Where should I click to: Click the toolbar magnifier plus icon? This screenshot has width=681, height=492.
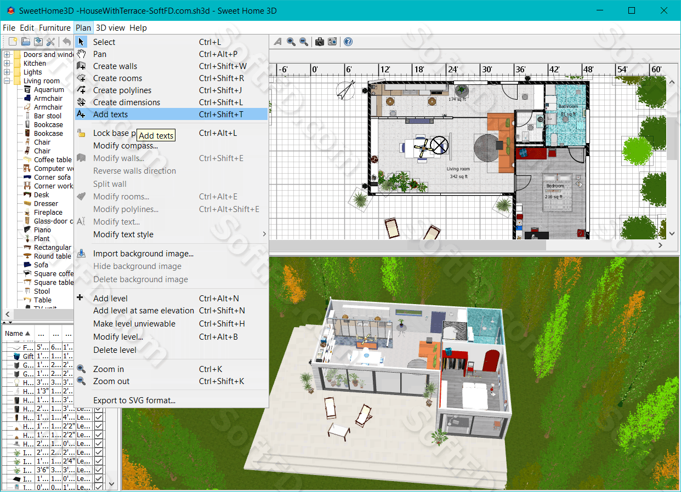click(x=291, y=42)
